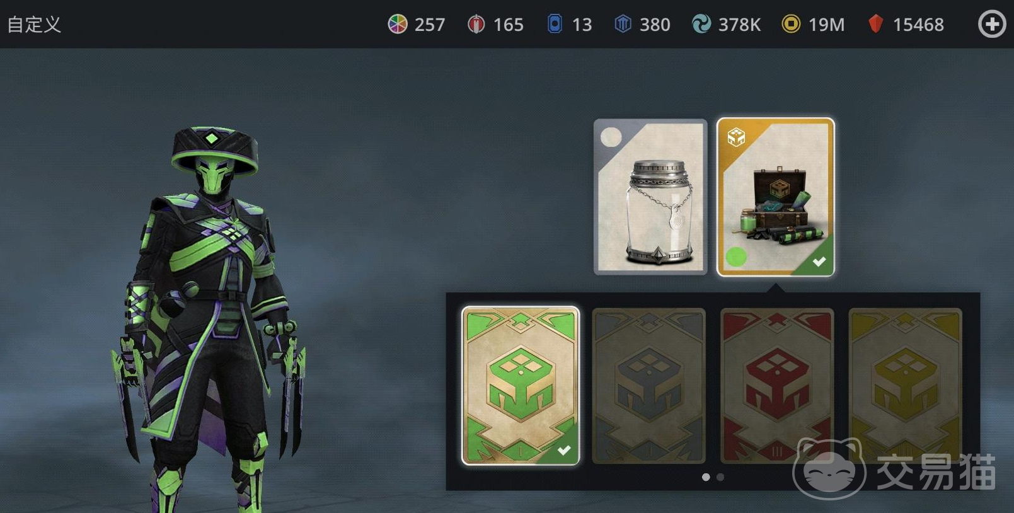Switch to the second page dot
The image size is (1014, 513).
(720, 477)
